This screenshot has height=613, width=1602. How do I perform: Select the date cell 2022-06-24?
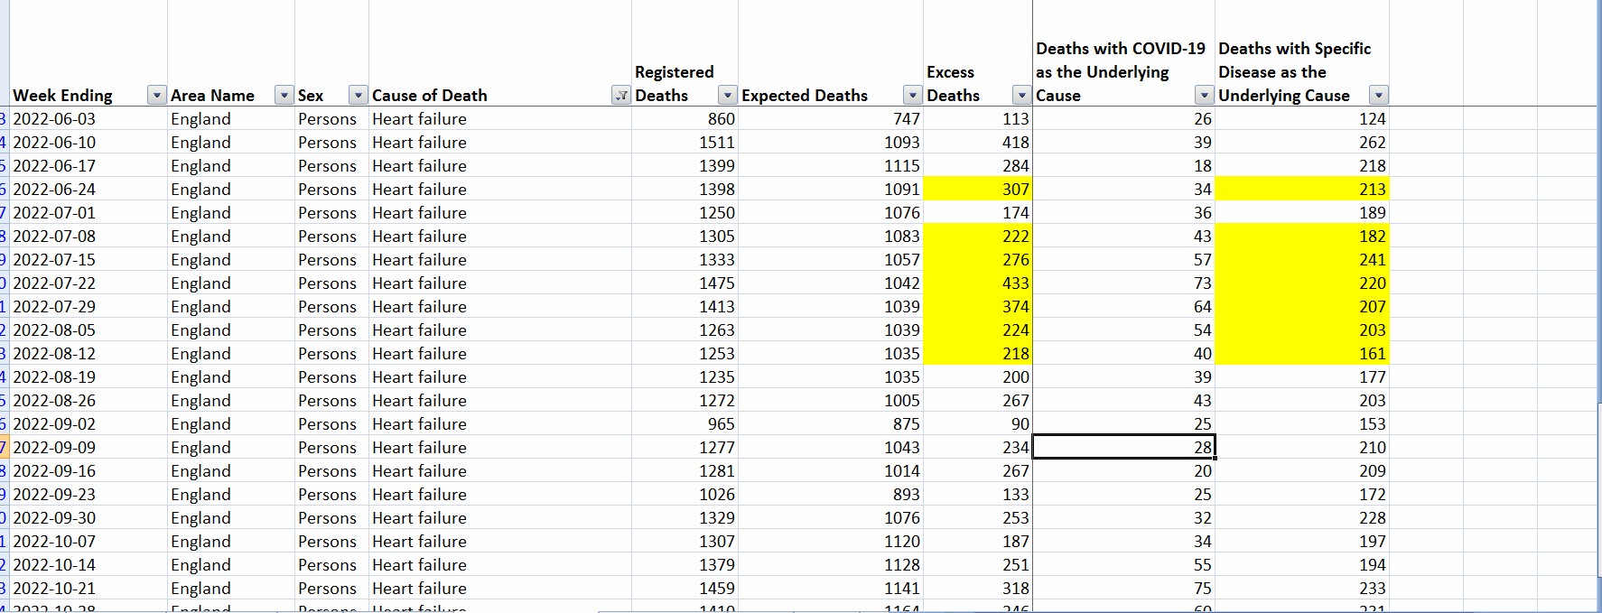88,189
